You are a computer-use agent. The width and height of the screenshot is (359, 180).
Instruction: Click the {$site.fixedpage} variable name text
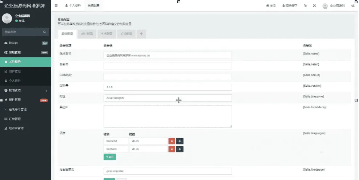pyautogui.click(x=314, y=169)
